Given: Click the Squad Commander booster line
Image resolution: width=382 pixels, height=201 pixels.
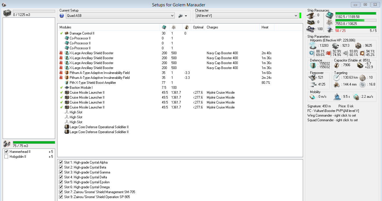Looking at the screenshot, I should pos(333,120).
